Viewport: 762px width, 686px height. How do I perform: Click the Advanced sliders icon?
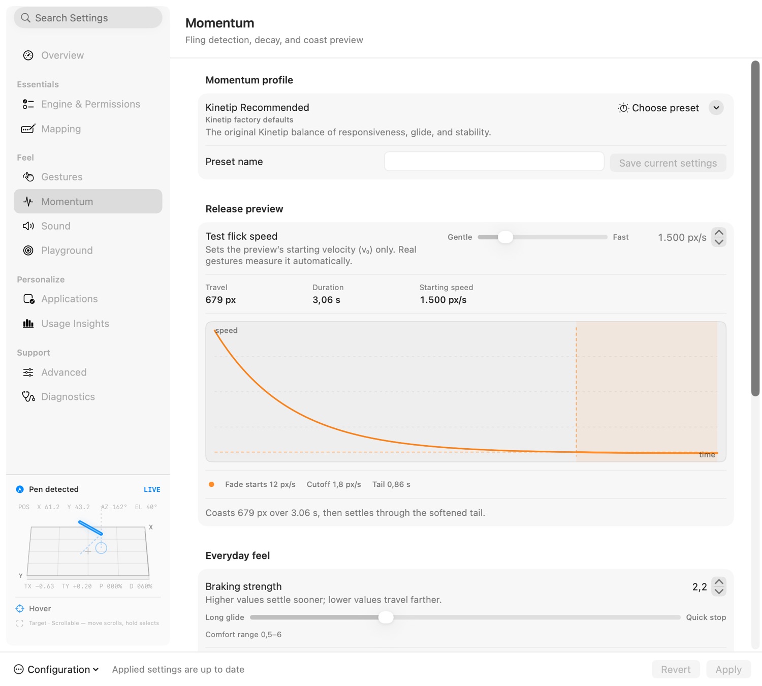(x=28, y=372)
